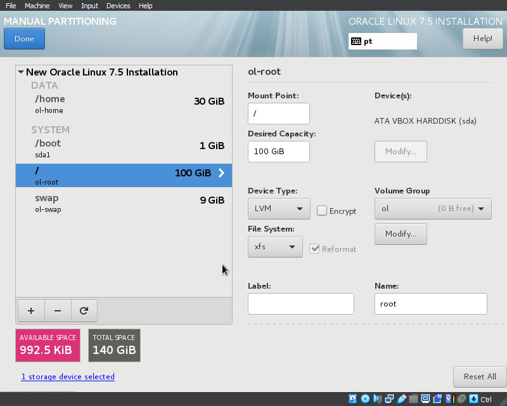Open the Device Type LVM dropdown
This screenshot has height=406, width=507.
279,209
